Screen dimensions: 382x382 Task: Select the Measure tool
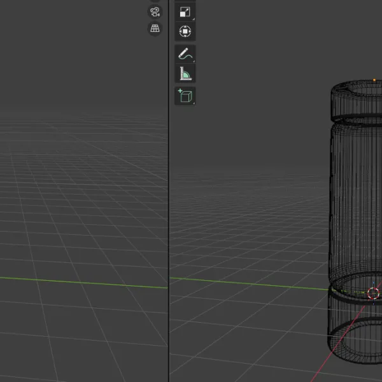click(x=185, y=73)
